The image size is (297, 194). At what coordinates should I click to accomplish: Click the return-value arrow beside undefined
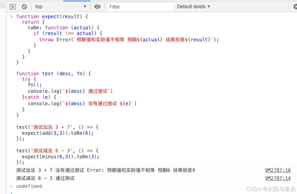point(11,186)
